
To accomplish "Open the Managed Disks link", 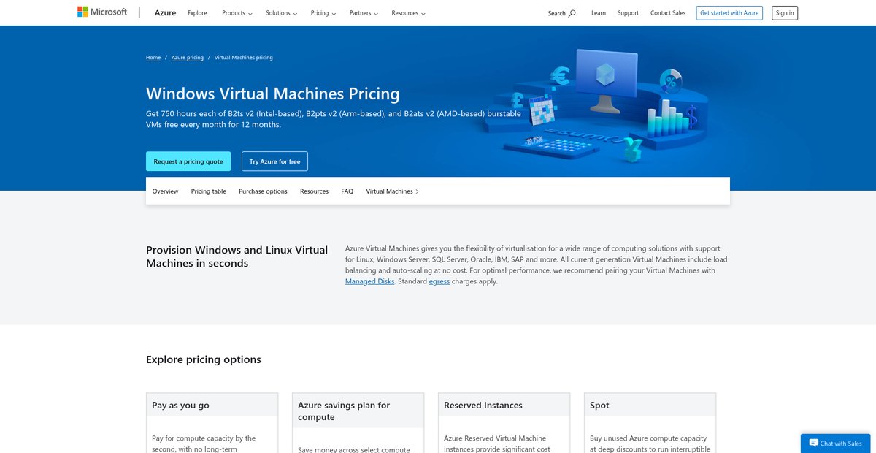I will click(369, 281).
